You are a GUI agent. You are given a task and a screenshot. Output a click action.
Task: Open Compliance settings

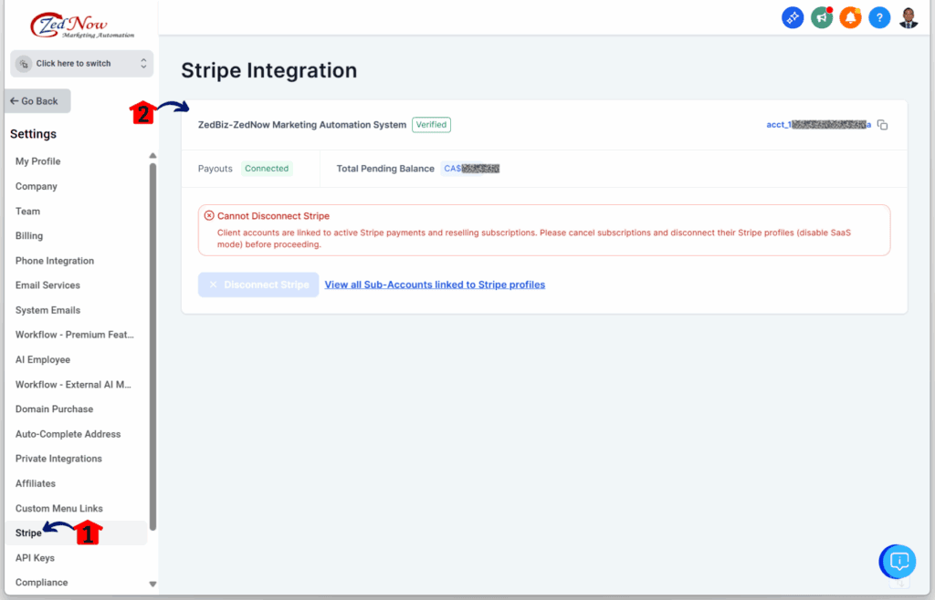point(42,582)
